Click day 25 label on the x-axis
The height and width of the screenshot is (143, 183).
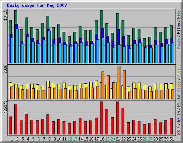(x=139, y=139)
